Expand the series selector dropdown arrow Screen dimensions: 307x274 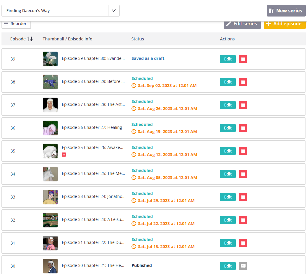(x=114, y=11)
